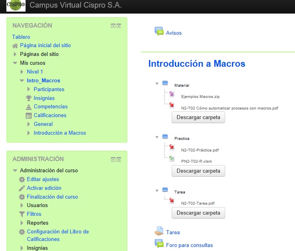Open Editar ajustes in course administration
This screenshot has height=251, width=295.
[43, 179]
